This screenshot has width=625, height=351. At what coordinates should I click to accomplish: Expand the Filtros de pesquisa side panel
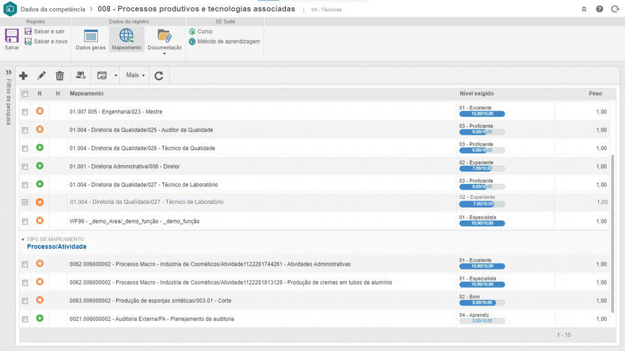[x=8, y=72]
